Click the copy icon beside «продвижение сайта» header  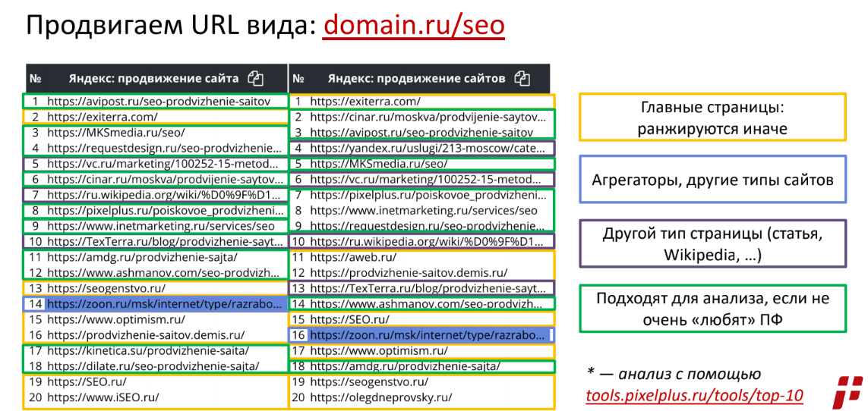[256, 78]
